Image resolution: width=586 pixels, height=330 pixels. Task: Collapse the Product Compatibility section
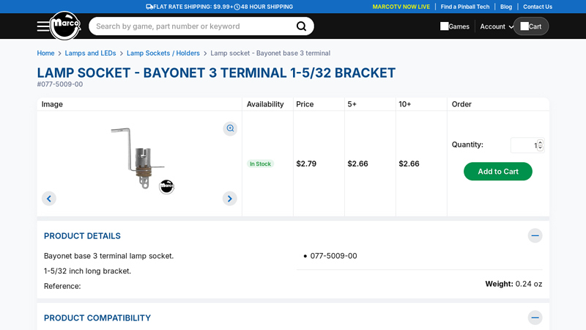pos(535,318)
